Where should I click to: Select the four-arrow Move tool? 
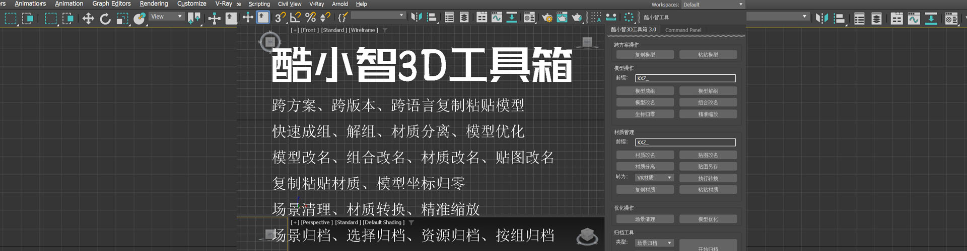click(x=88, y=19)
